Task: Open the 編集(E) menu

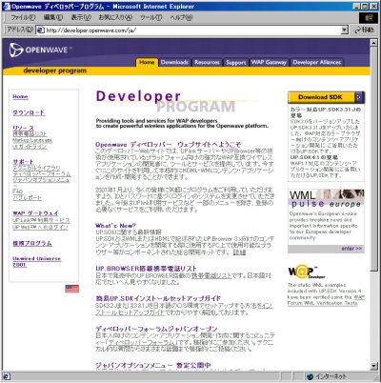Action: (x=53, y=17)
